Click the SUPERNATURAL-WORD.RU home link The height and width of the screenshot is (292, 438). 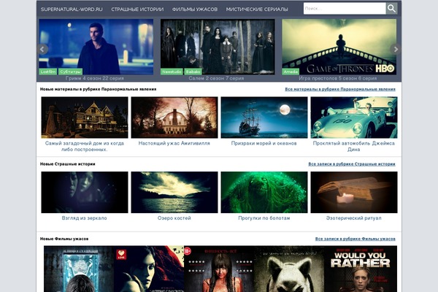(x=72, y=9)
